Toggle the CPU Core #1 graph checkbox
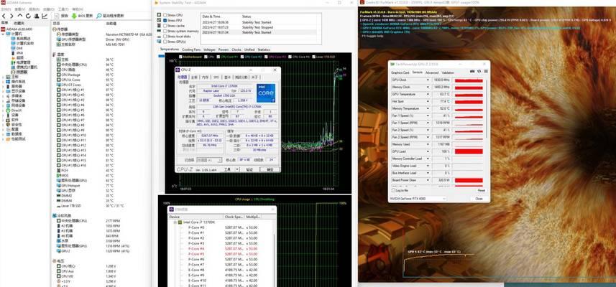Image resolution: width=616 pixels, height=287 pixels. (x=219, y=57)
